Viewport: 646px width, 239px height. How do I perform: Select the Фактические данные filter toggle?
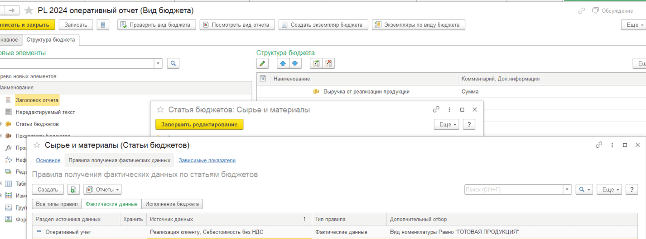pos(111,204)
